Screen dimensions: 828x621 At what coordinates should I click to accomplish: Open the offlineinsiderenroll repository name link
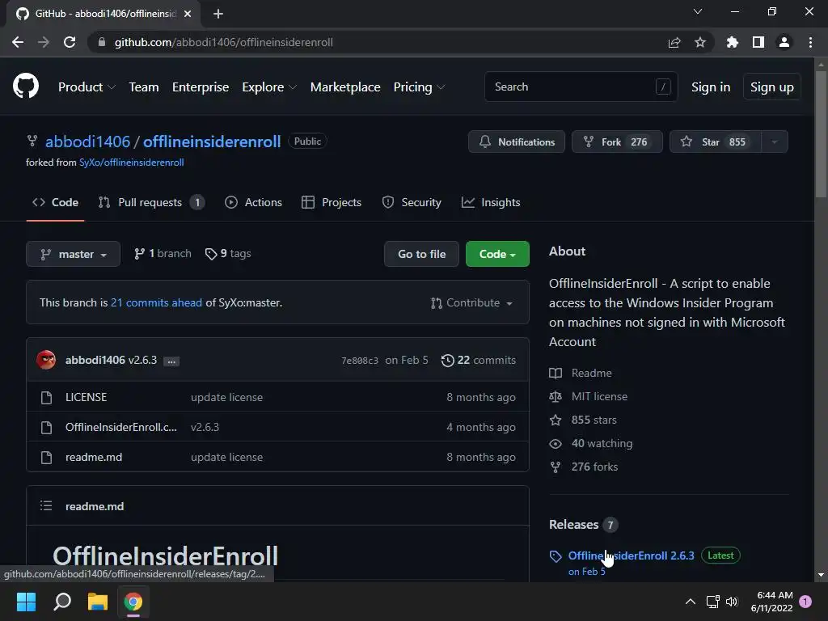(212, 142)
